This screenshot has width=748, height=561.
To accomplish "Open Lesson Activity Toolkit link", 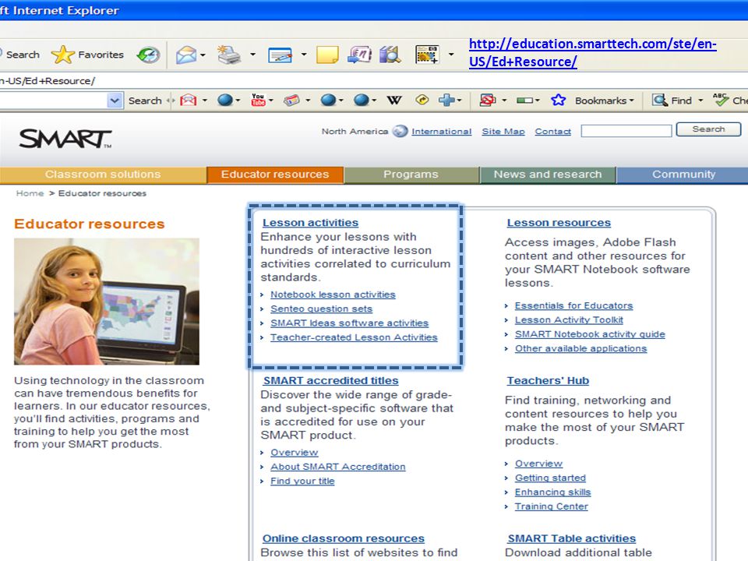I will pos(569,320).
